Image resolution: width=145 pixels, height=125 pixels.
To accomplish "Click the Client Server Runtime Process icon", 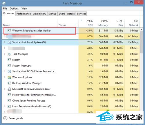I will 9,101.
